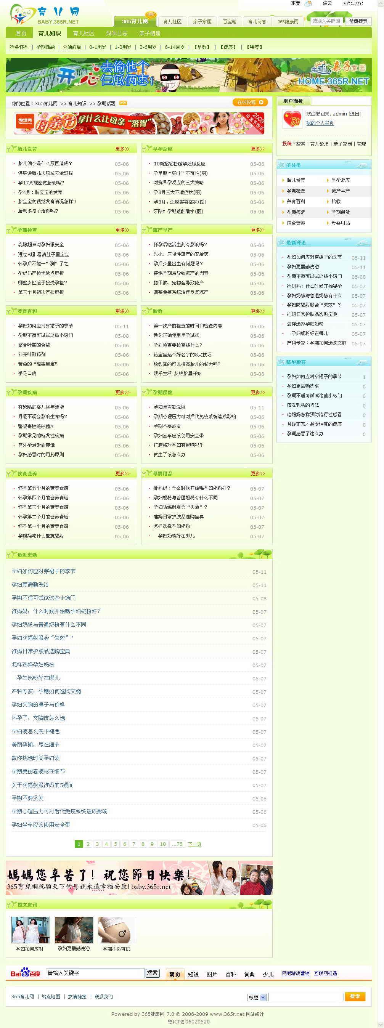Select the Baidu 知道 tab
Viewport: 384px width, 1028px height.
pos(193,974)
